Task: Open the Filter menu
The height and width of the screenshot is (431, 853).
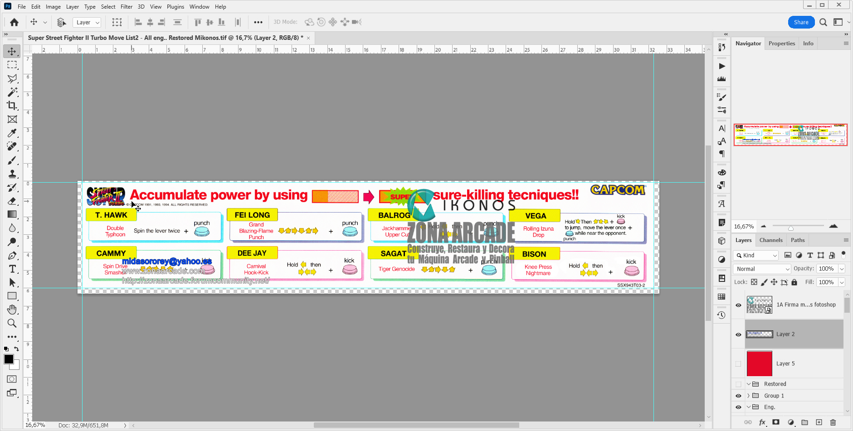Action: [x=127, y=6]
